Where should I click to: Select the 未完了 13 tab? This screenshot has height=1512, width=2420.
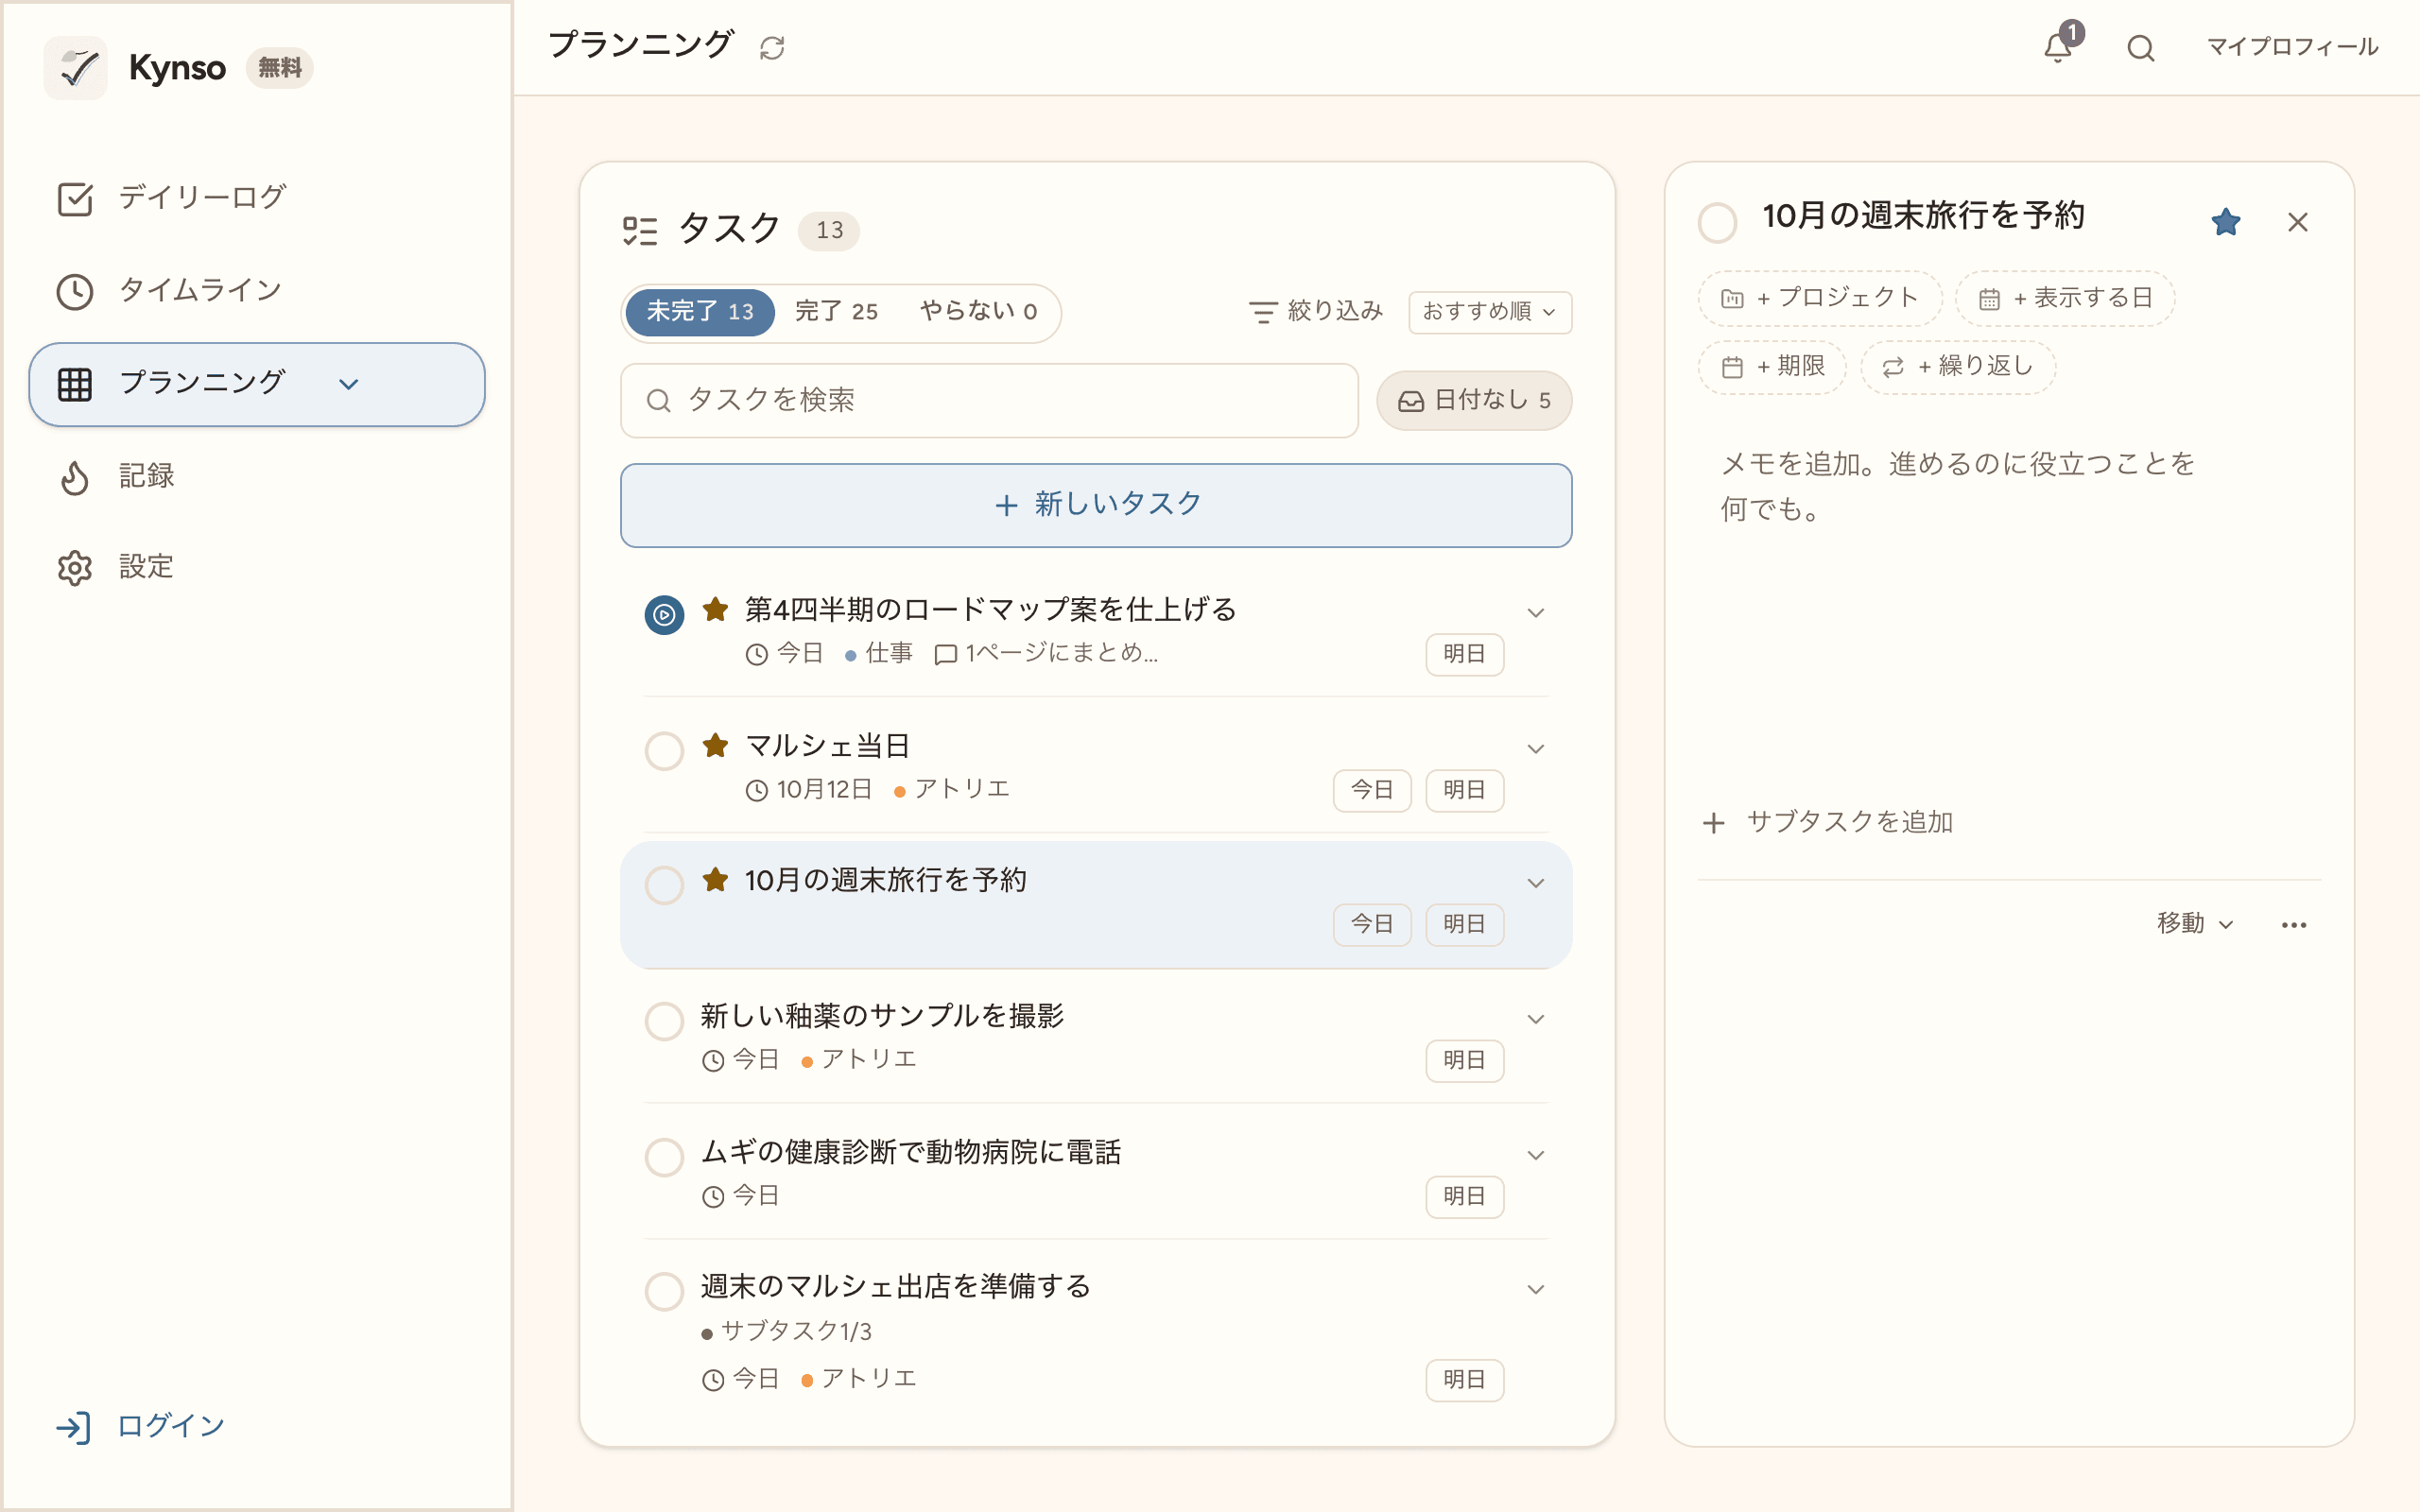tap(700, 312)
